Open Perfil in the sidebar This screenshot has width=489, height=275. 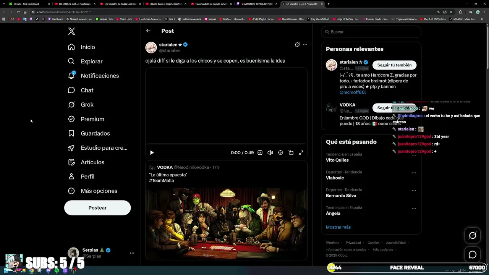pos(81,176)
